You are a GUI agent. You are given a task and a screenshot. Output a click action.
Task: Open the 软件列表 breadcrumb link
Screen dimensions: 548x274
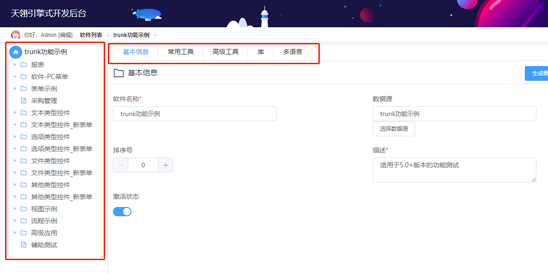tap(91, 34)
